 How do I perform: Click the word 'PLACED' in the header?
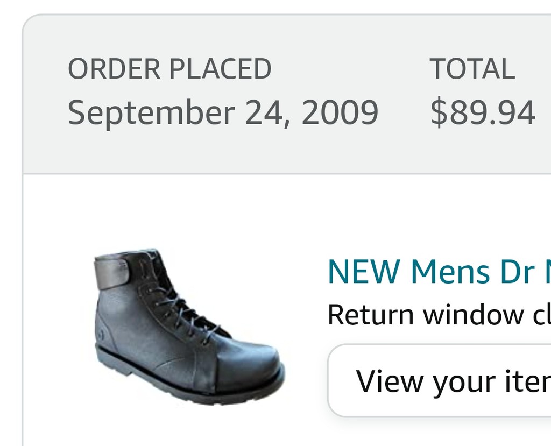click(220, 68)
